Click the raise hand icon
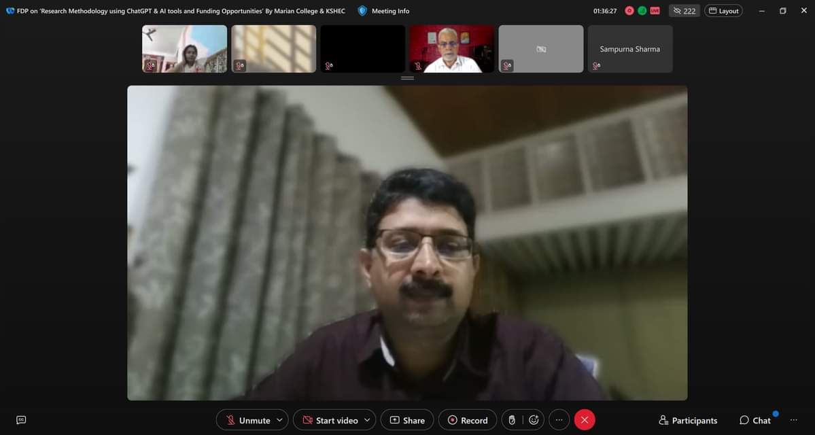The image size is (815, 435). (x=512, y=420)
